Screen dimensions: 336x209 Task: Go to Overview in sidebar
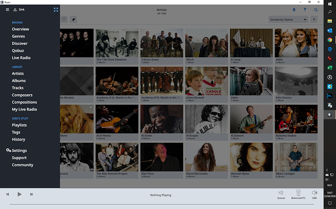(x=20, y=29)
